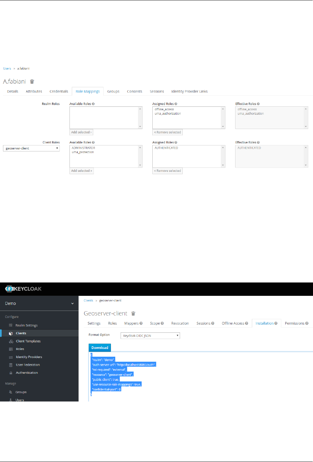313x462 pixels.
Task: Click Remove selected under Realm Assigned Roles
Action: 168,132
